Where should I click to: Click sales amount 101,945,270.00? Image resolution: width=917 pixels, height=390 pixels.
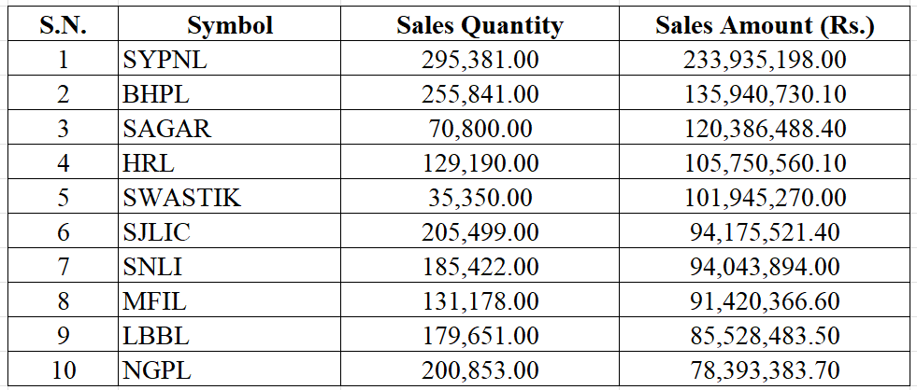(x=764, y=198)
